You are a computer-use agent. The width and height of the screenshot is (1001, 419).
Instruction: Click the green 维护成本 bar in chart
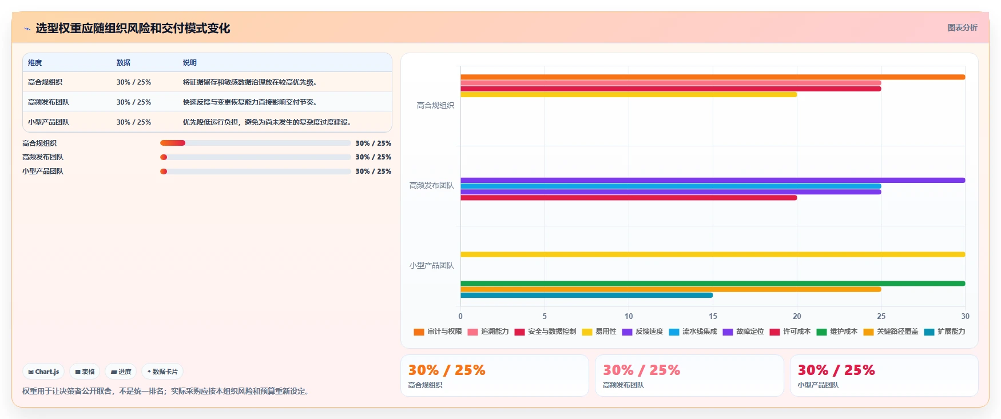pyautogui.click(x=713, y=284)
